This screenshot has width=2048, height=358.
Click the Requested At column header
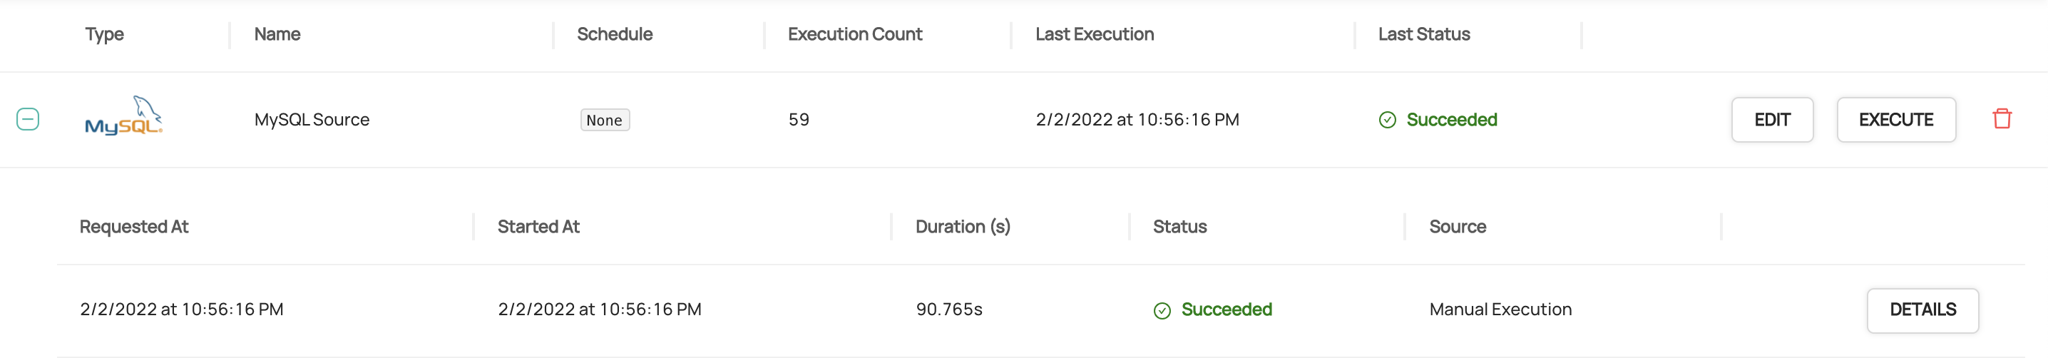[133, 227]
